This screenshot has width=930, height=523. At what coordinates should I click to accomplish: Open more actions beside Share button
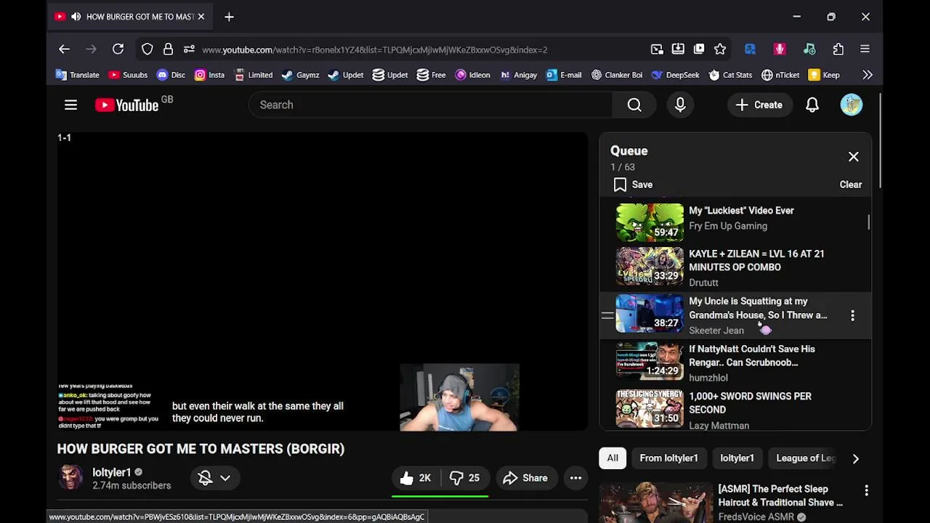click(x=575, y=478)
